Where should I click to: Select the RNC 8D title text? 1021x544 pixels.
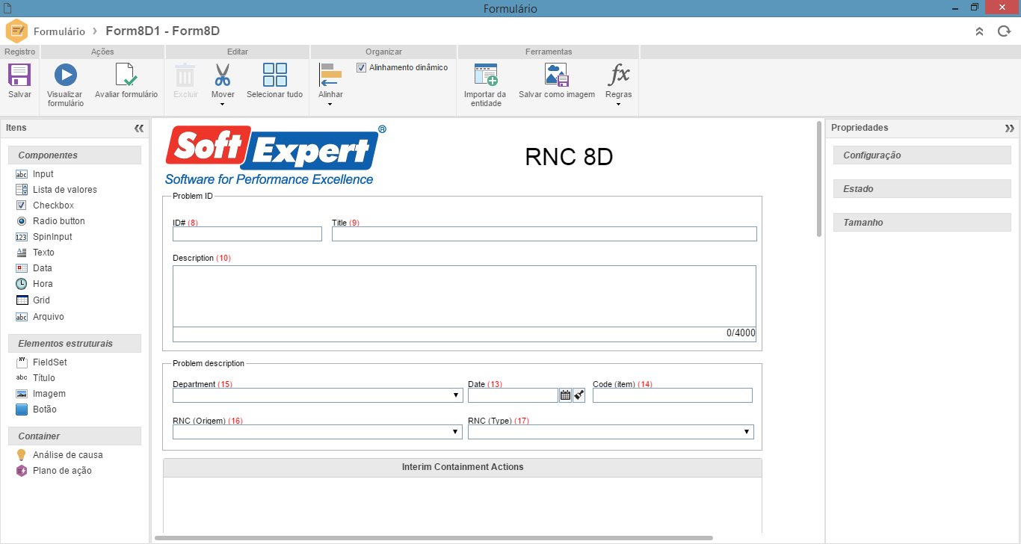570,156
